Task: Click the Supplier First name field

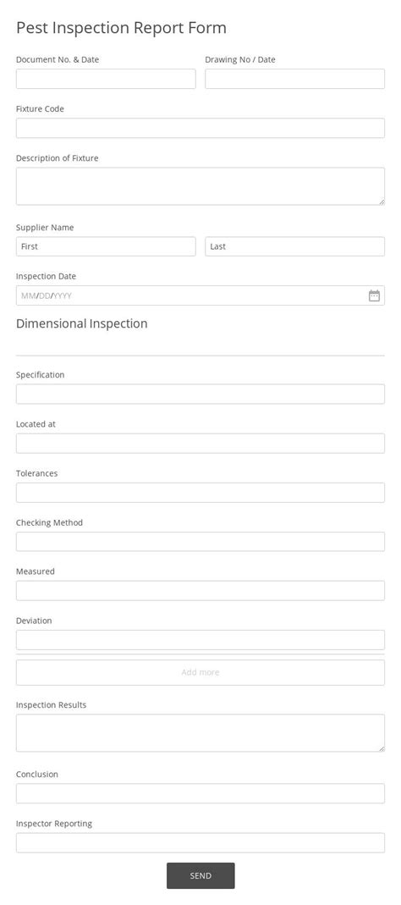Action: 106,246
